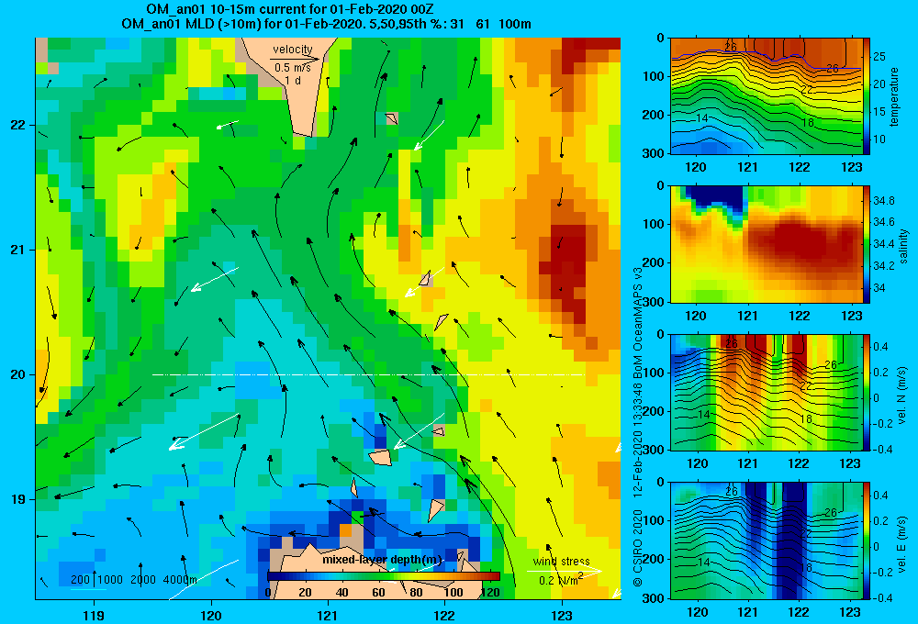
Task: Open the temperature cross-section panel
Action: 767,96
